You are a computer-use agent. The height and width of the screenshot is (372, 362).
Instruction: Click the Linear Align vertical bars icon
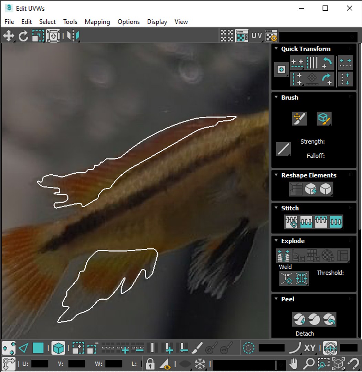312,63
